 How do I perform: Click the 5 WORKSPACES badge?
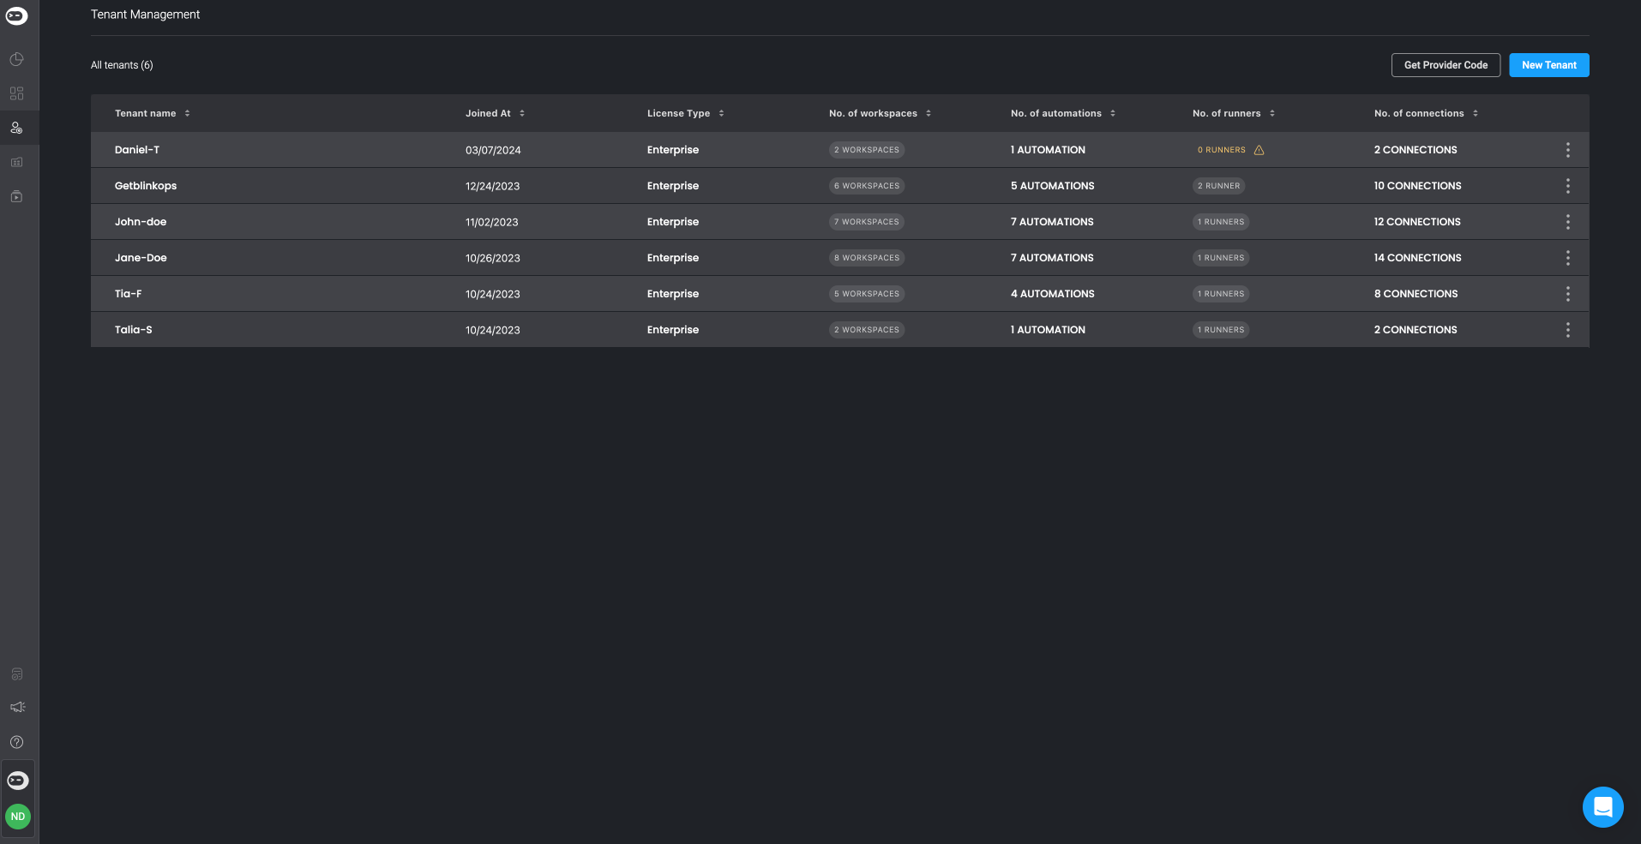(x=867, y=294)
